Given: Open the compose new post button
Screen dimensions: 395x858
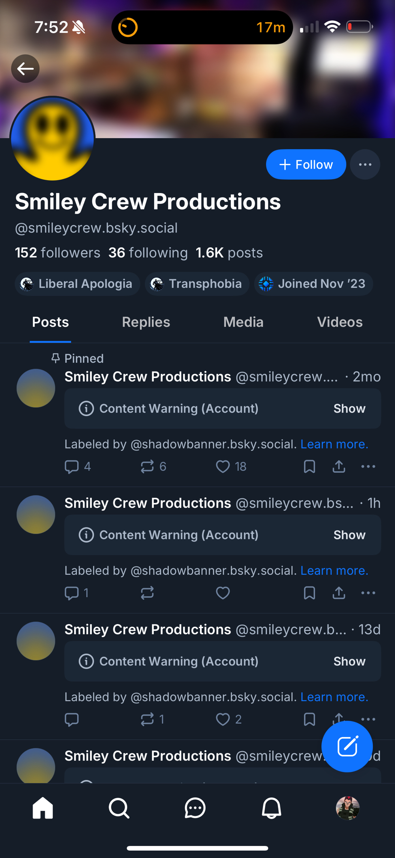Looking at the screenshot, I should tap(347, 746).
